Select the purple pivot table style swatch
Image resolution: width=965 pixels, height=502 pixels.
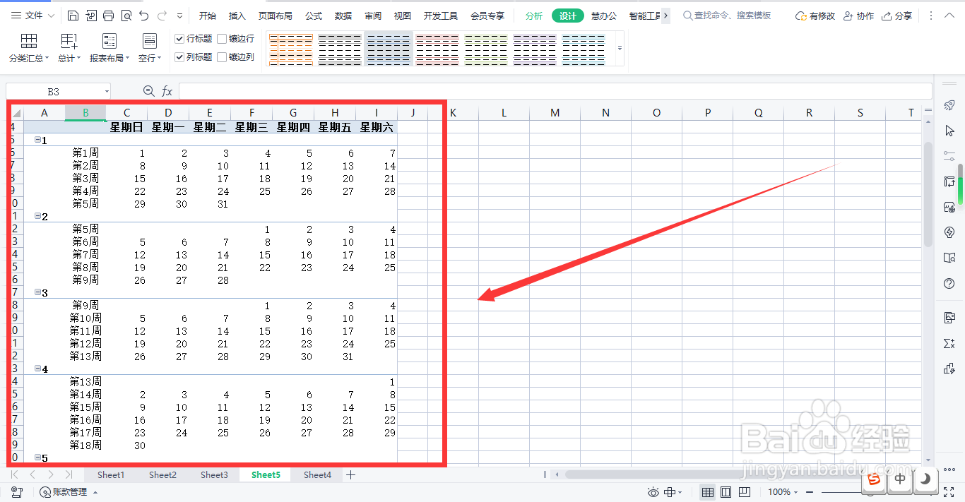click(x=534, y=49)
